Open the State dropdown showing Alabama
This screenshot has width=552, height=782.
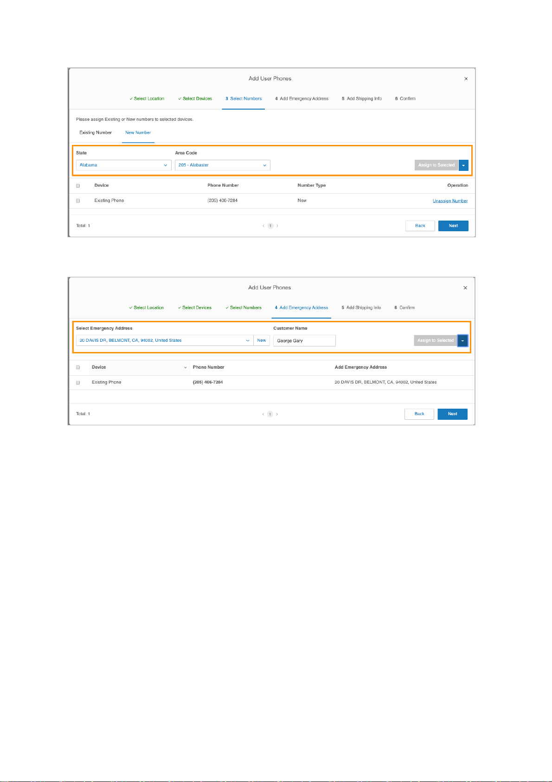pyautogui.click(x=124, y=165)
